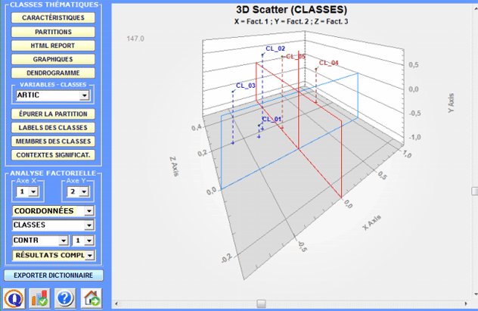The width and height of the screenshot is (478, 311).
Task: Click the bar chart check icon
Action: pyautogui.click(x=39, y=297)
